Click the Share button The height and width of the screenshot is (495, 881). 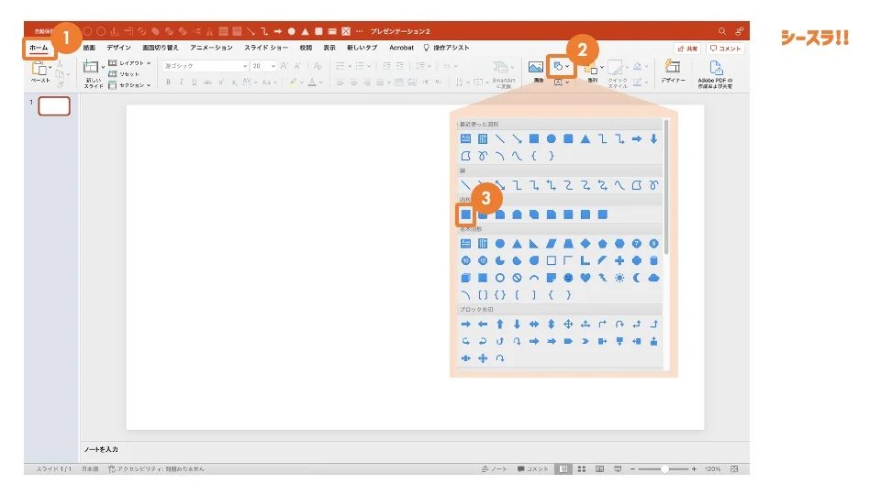[687, 49]
